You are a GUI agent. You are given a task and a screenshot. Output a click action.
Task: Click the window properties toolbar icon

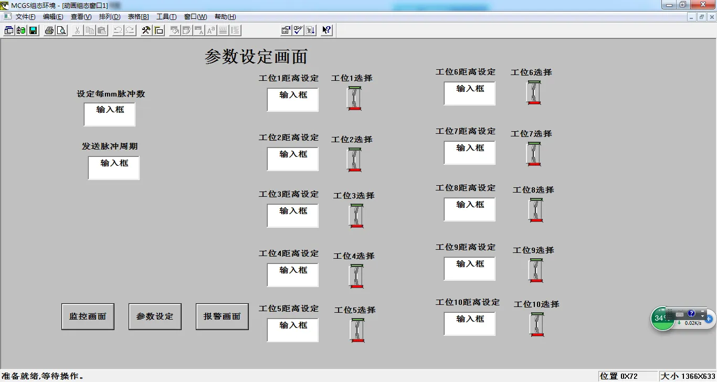pos(287,30)
